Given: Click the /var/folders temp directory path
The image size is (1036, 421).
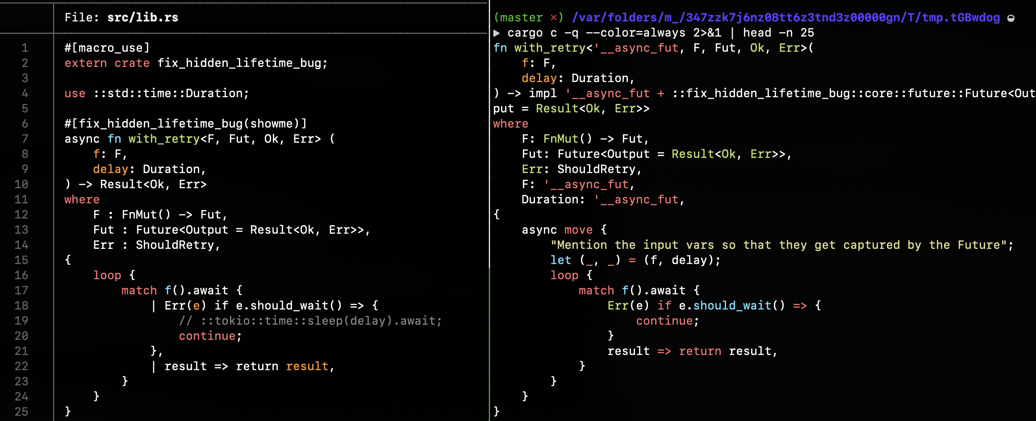Looking at the screenshot, I should point(786,17).
